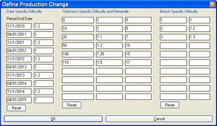Reset the Date Specific Difficulty values
Image resolution: width=217 pixels, height=126 pixels.
pyautogui.click(x=16, y=108)
